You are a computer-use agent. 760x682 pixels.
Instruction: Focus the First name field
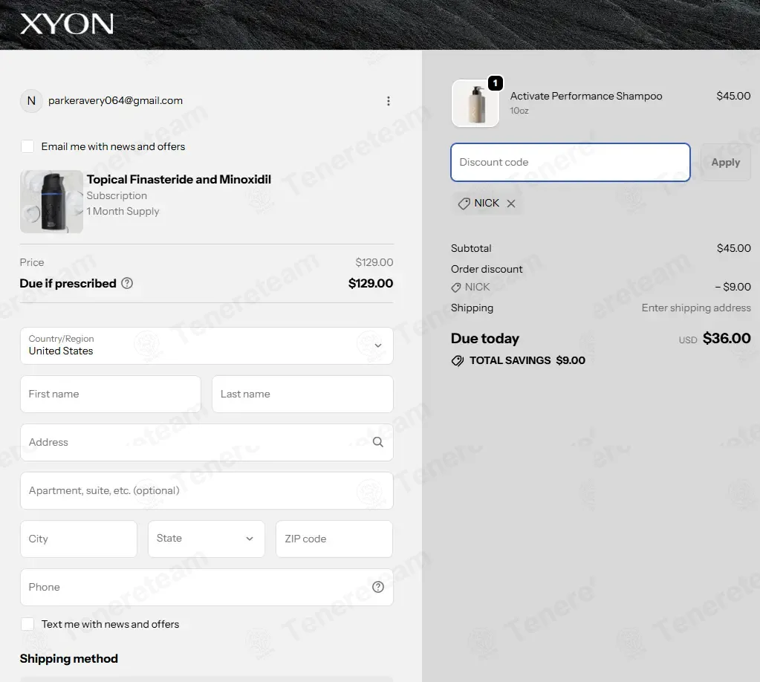(x=111, y=394)
